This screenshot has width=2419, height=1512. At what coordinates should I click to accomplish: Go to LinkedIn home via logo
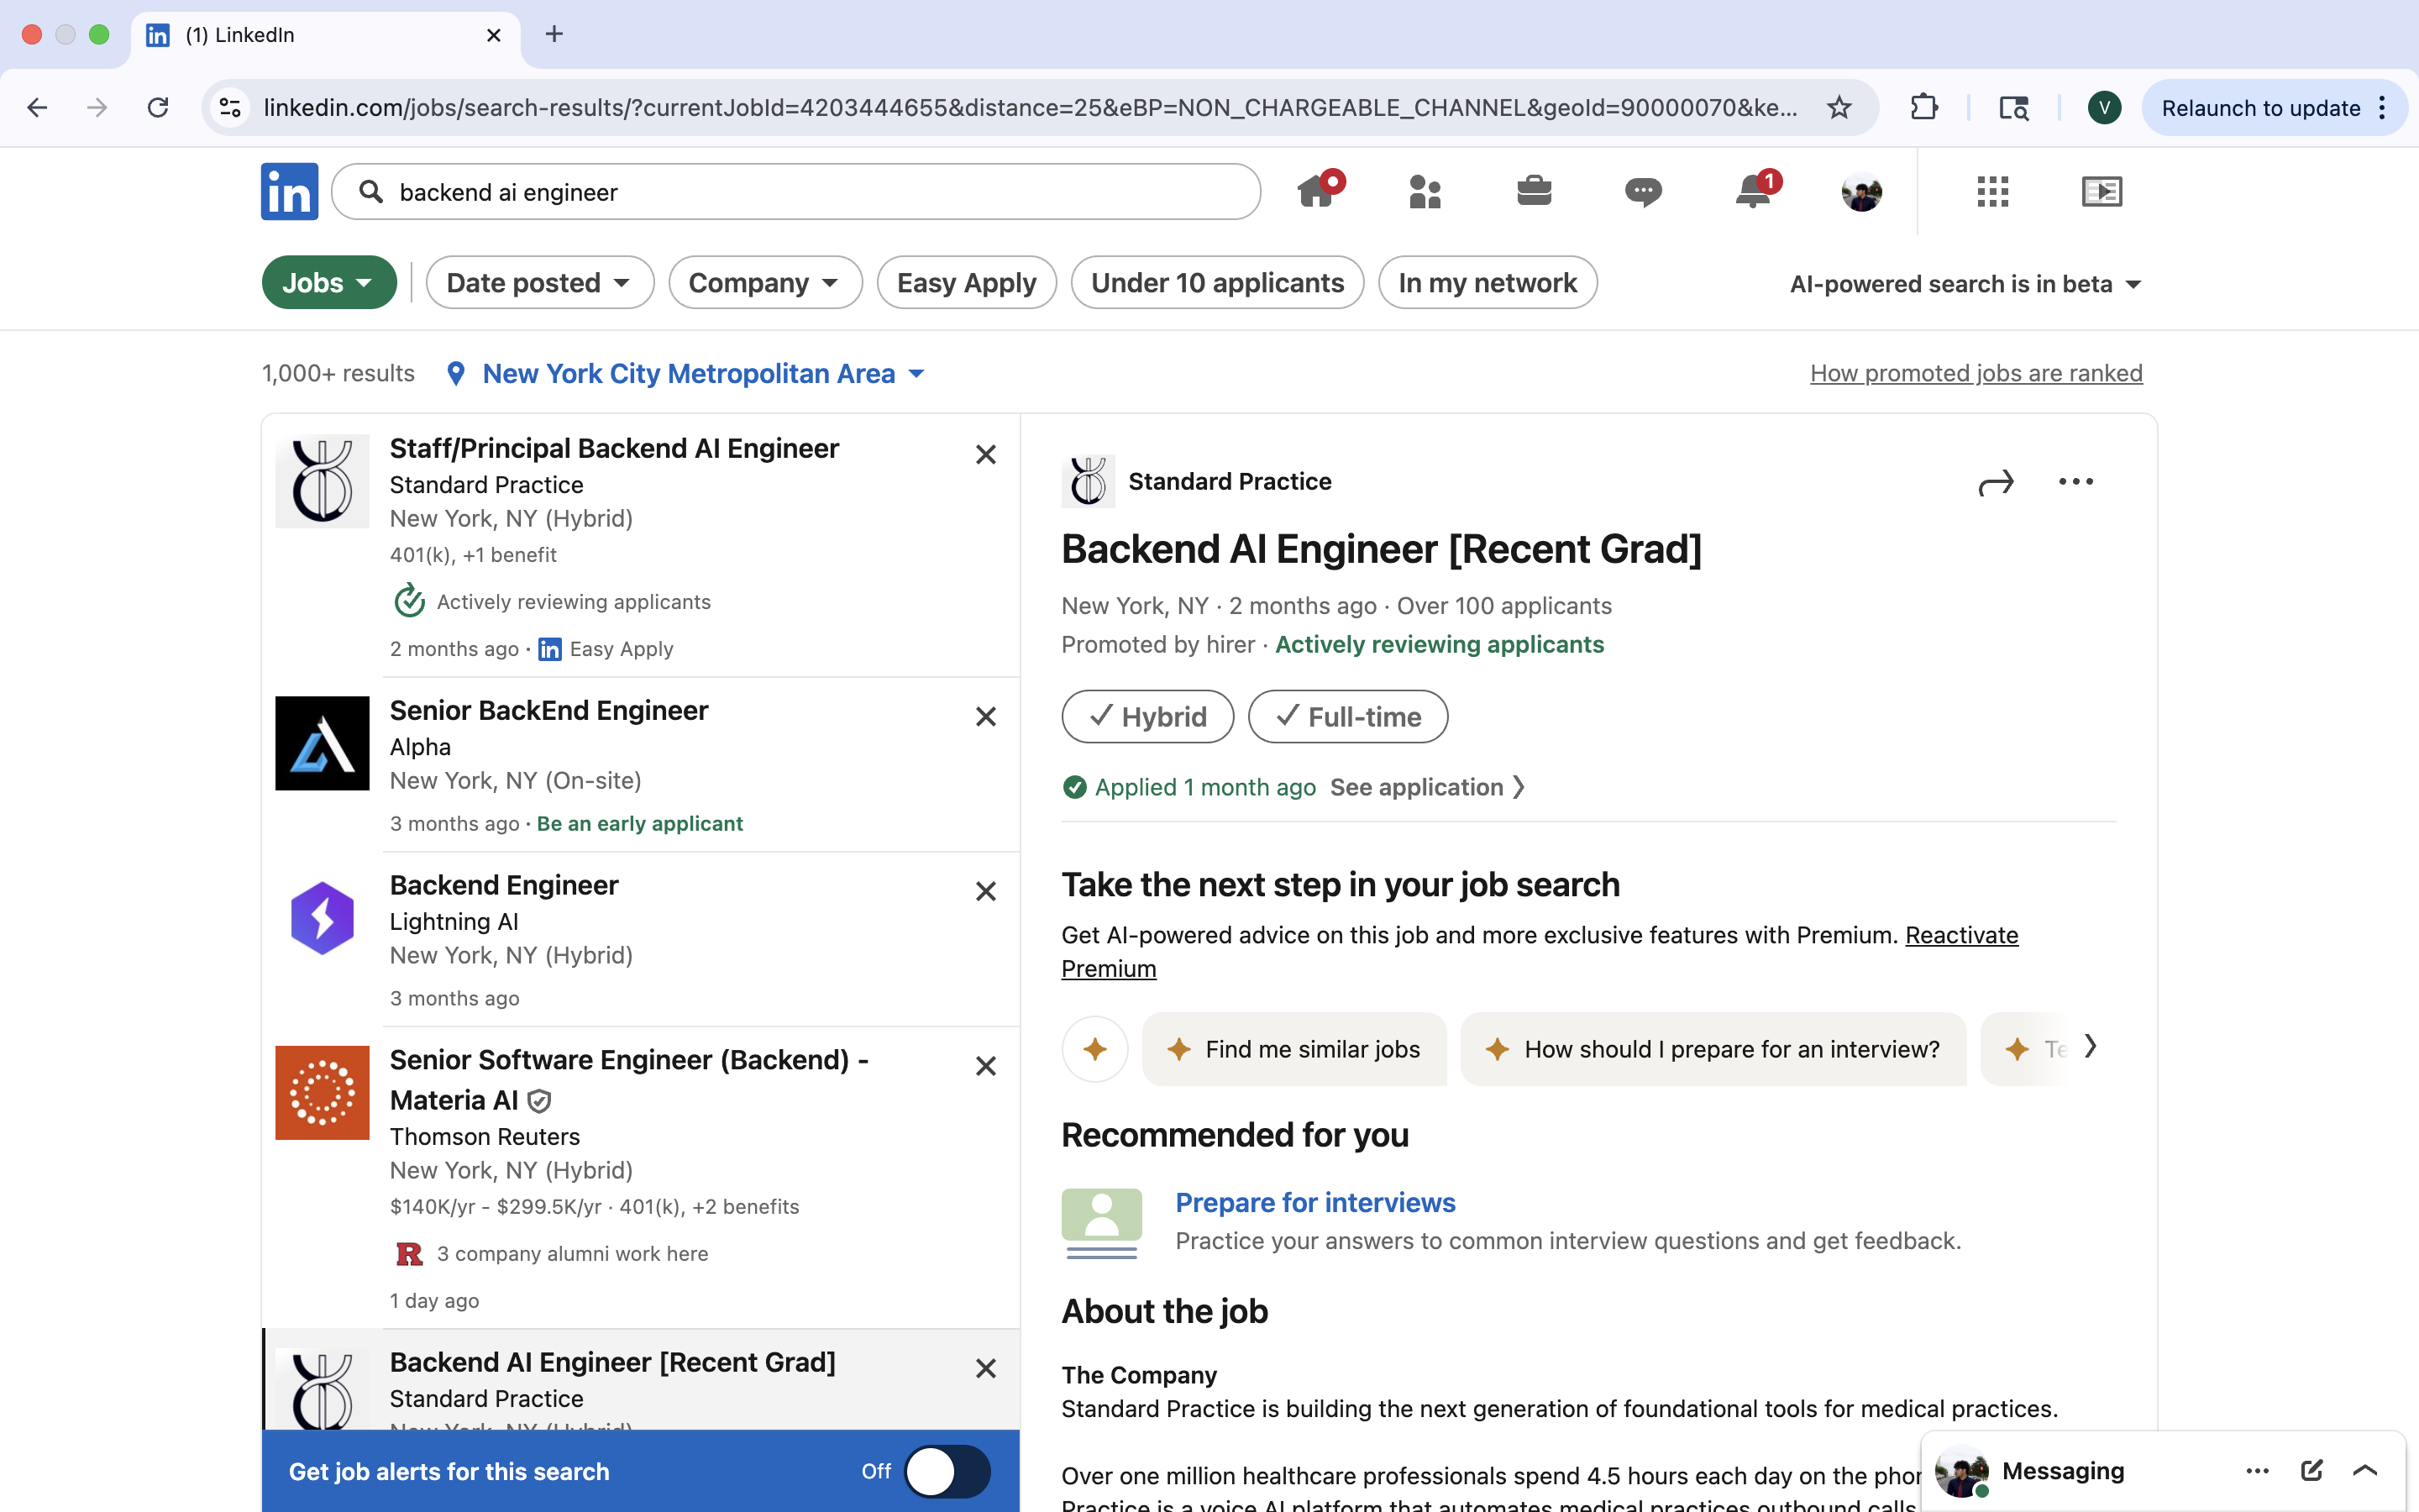click(289, 191)
